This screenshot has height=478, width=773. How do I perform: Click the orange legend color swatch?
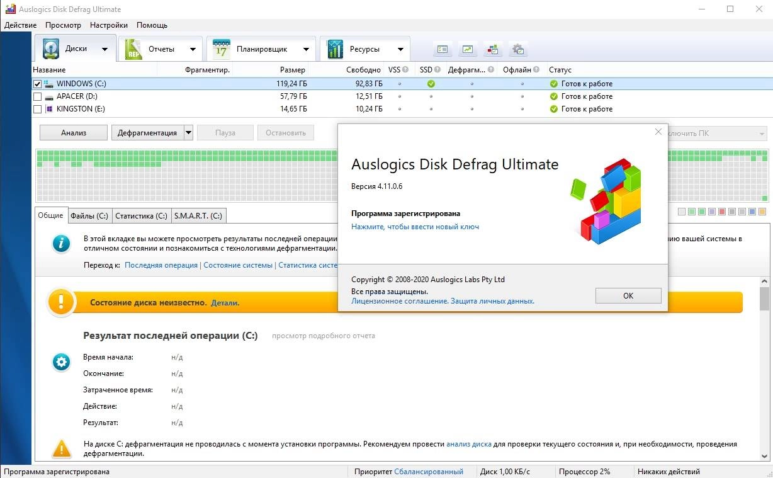[762, 212]
